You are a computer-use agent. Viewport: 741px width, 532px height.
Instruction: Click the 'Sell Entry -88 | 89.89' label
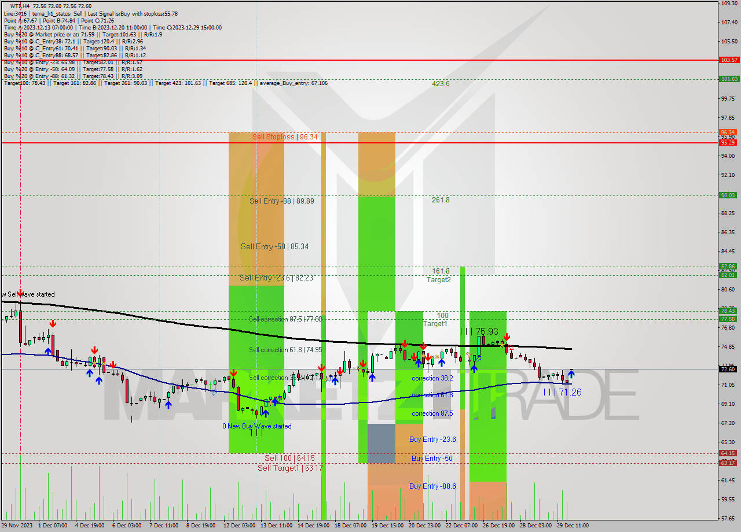pos(282,201)
